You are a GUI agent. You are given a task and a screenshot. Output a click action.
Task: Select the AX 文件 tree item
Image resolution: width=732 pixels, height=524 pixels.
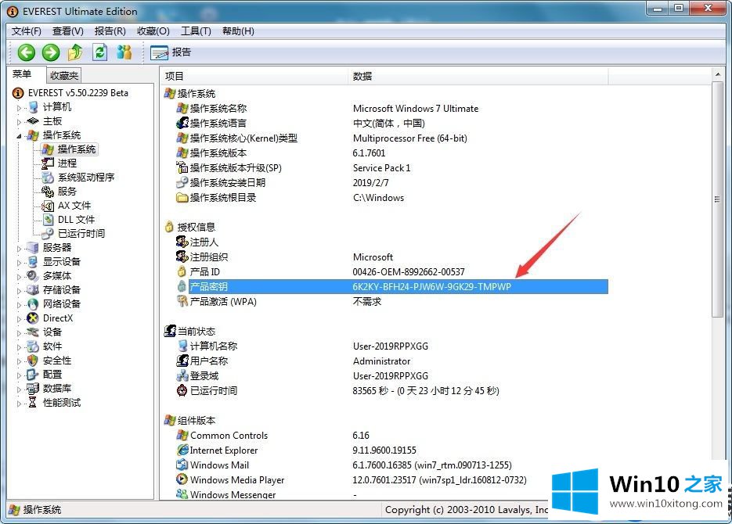pos(74,205)
